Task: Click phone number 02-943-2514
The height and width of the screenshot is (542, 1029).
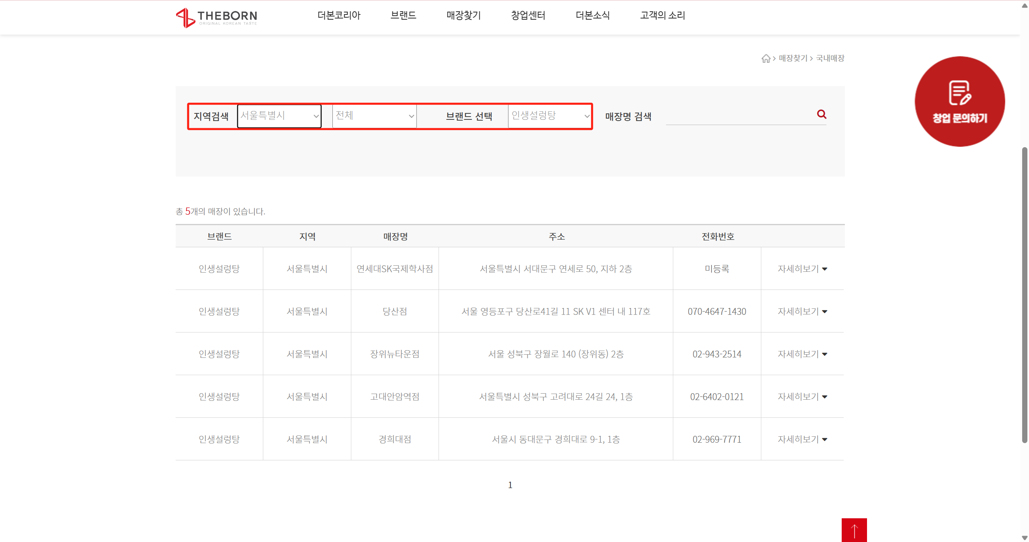Action: pos(717,354)
